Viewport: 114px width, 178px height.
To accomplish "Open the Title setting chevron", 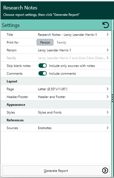I will (108, 34).
